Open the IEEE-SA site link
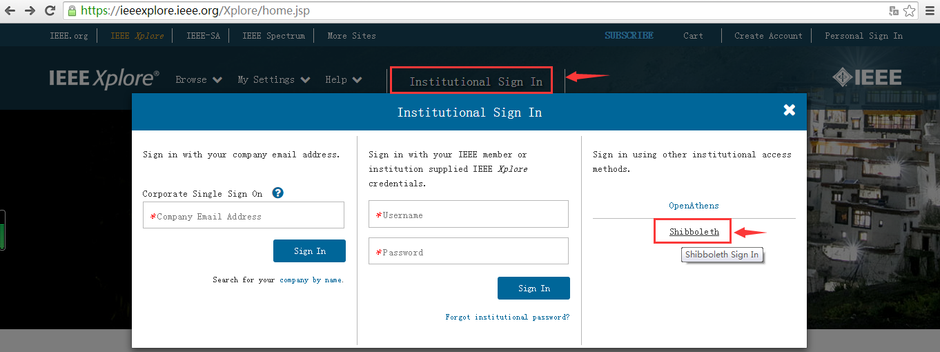 click(x=204, y=36)
